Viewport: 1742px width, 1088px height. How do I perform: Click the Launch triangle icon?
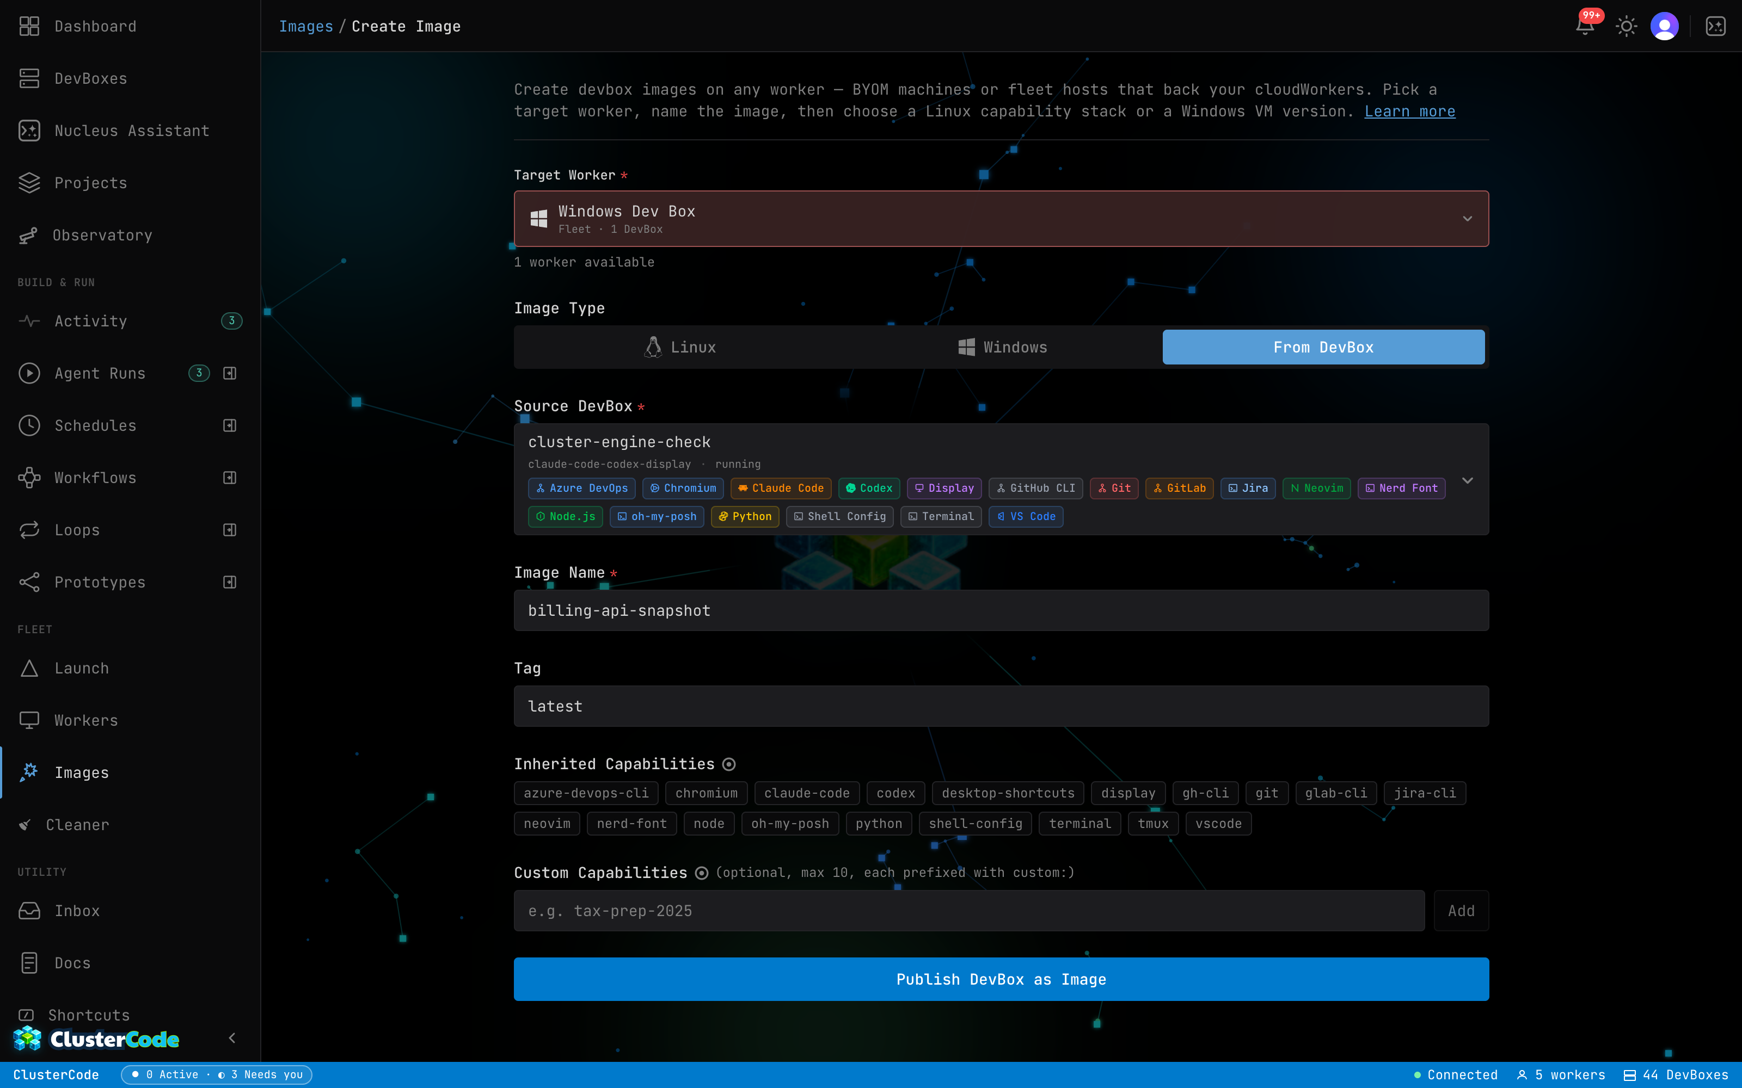point(29,669)
